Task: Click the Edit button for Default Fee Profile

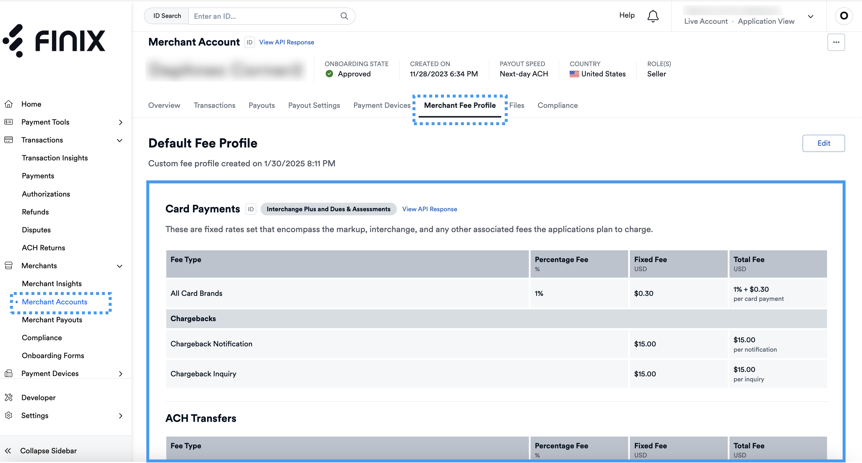Action: pyautogui.click(x=824, y=143)
